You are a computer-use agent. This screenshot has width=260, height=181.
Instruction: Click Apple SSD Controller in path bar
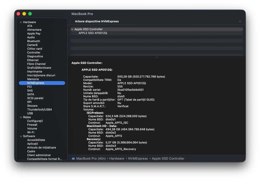click(168, 158)
